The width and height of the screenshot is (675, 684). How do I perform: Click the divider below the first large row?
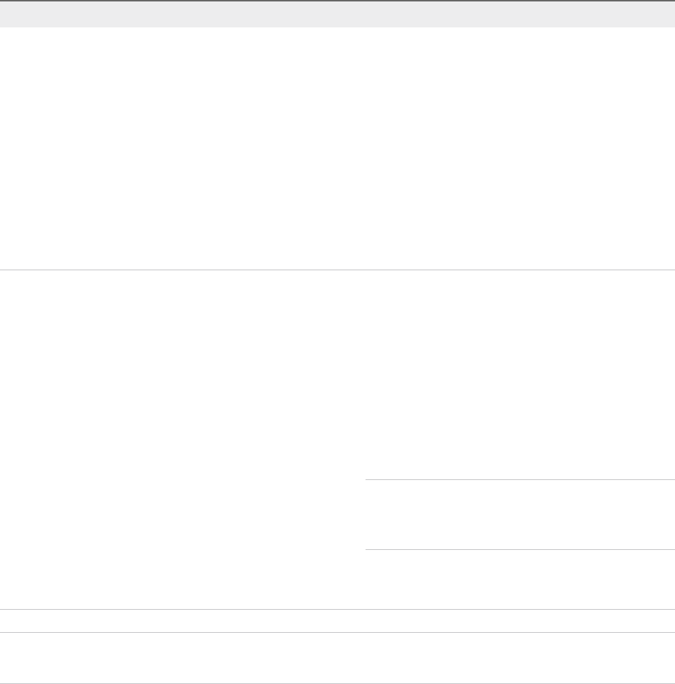(337, 270)
